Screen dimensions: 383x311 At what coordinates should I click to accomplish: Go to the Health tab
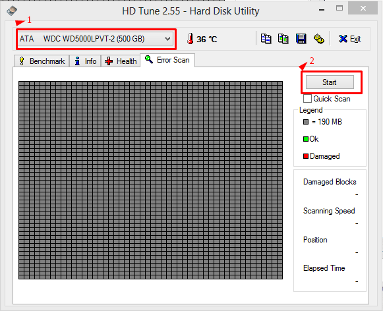pos(121,61)
